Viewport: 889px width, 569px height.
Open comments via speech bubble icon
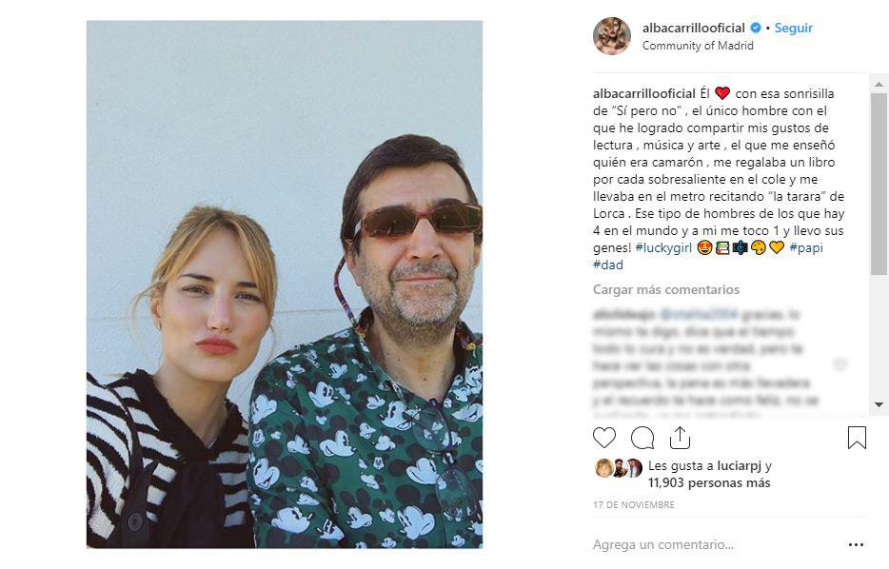click(642, 438)
